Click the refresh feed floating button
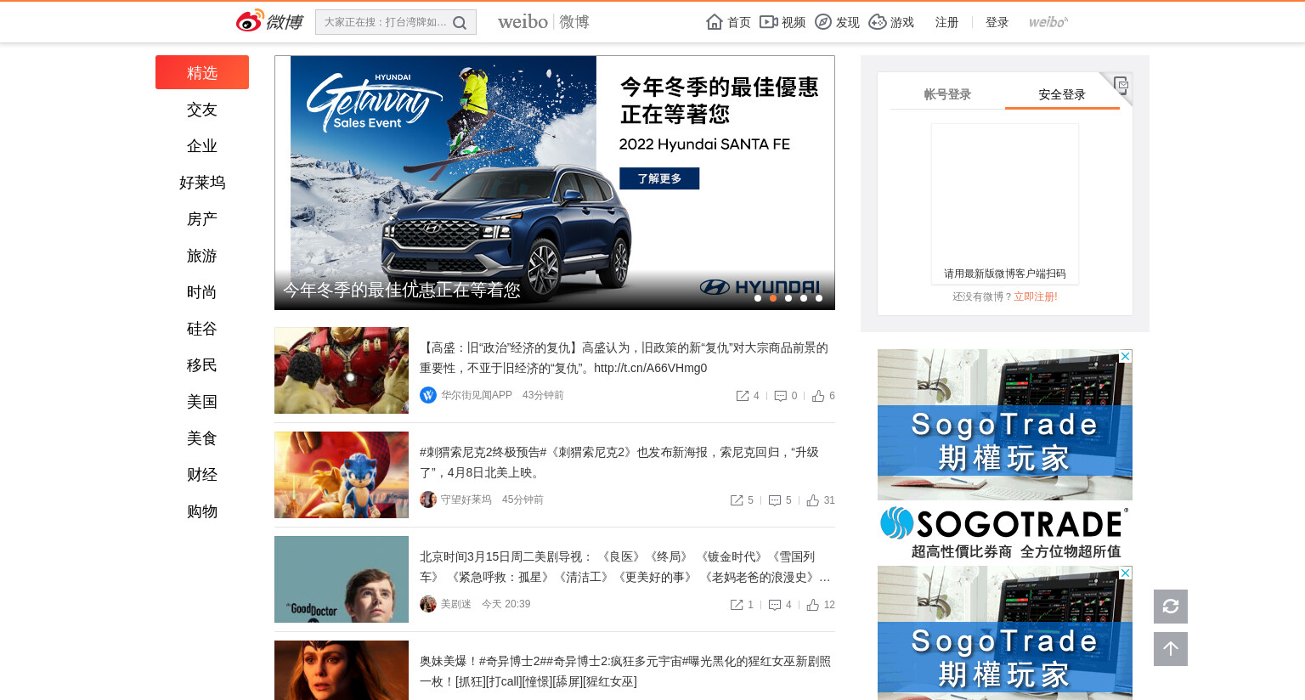Image resolution: width=1305 pixels, height=700 pixels. tap(1171, 607)
